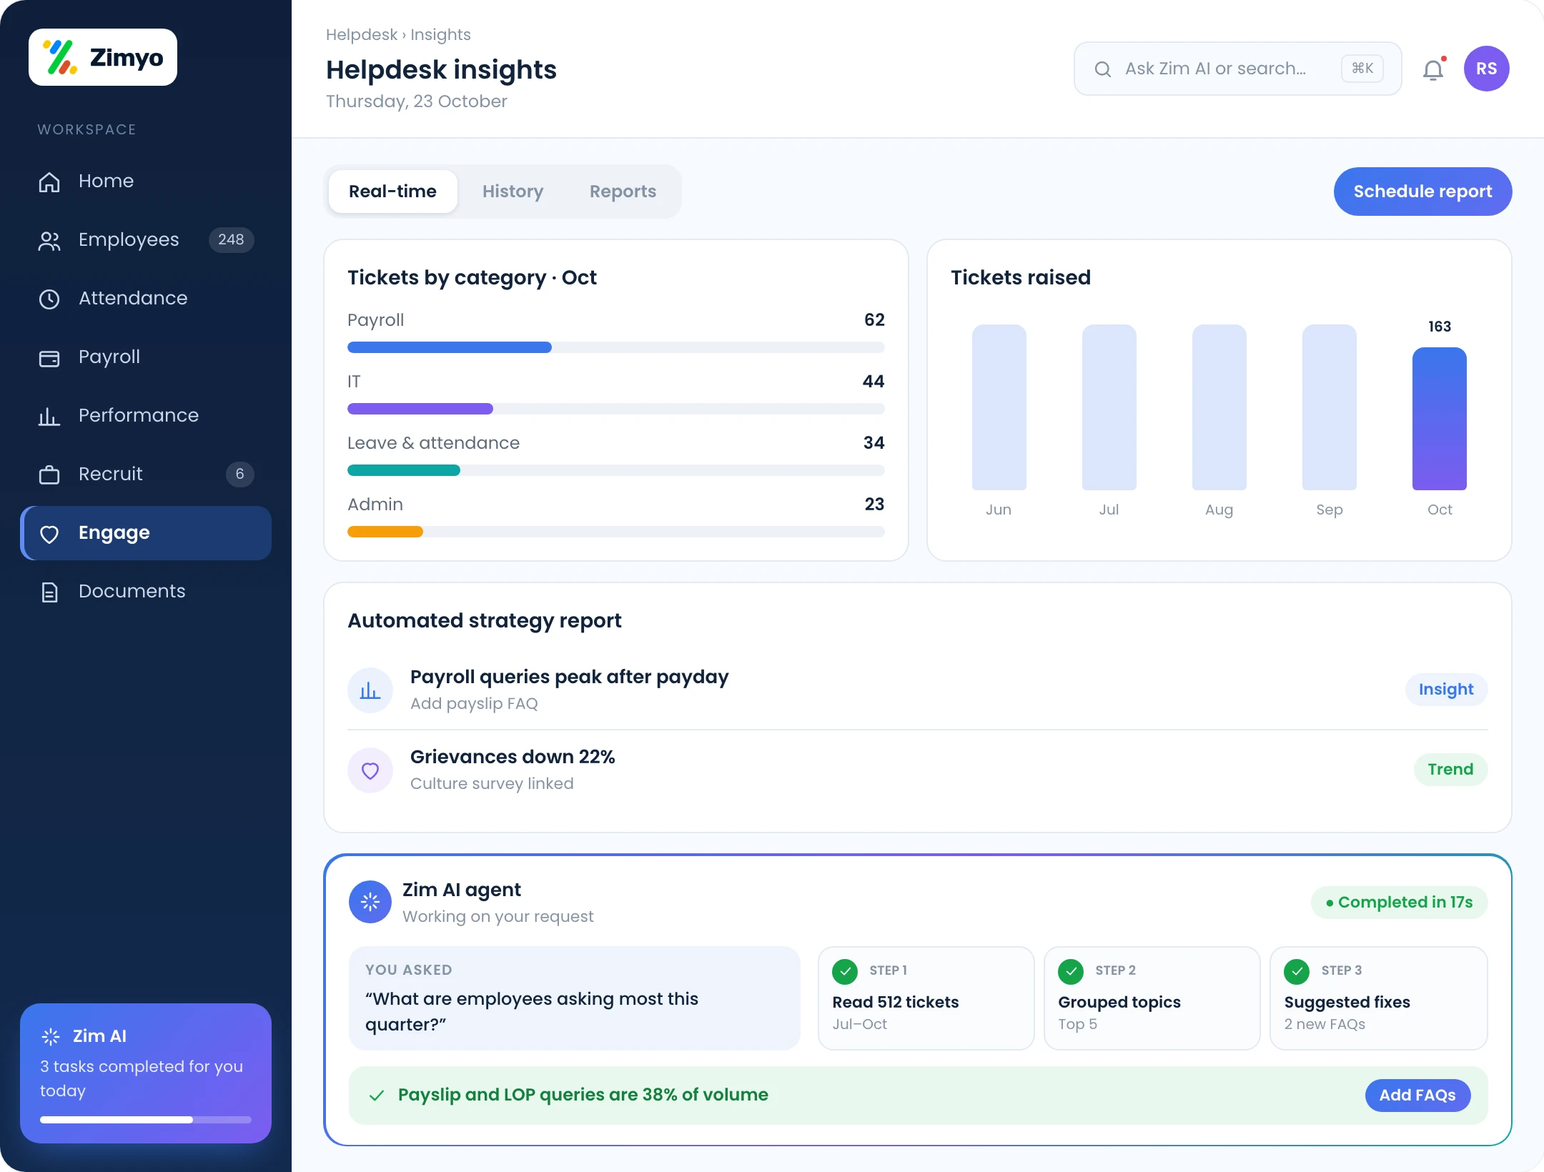1544x1172 pixels.
Task: Click the Employees people icon
Action: [x=49, y=241]
